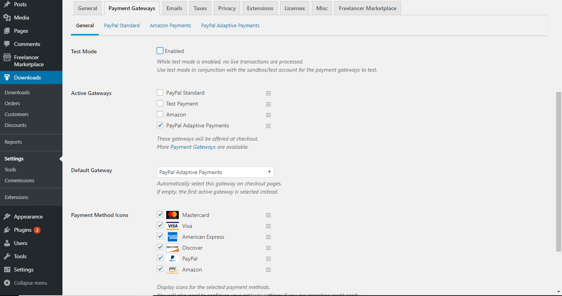
Task: Click the PayPal icon row drag handle
Action: [268, 259]
